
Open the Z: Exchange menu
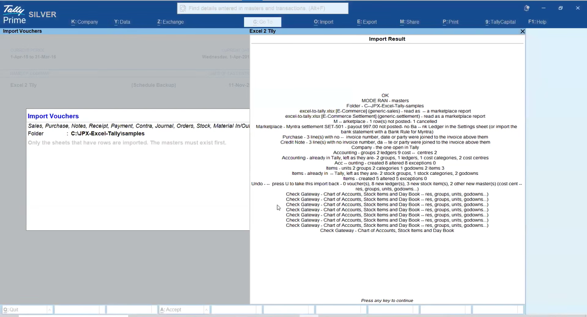pos(171,22)
